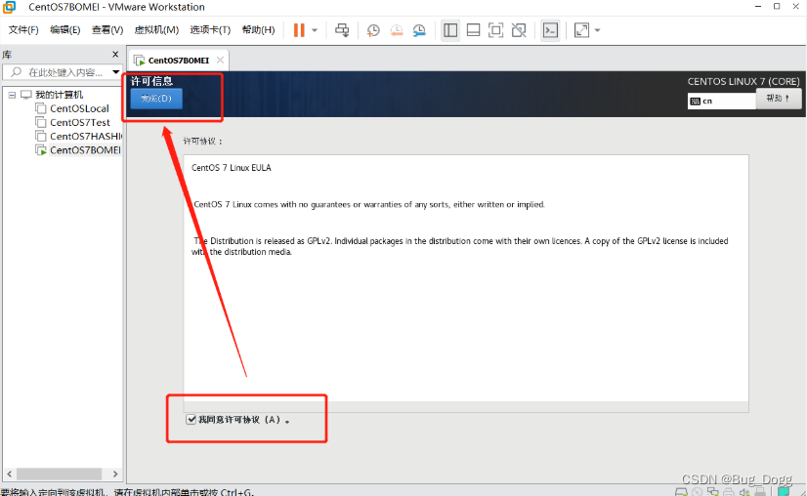Enter full screen mode icon

click(x=495, y=30)
